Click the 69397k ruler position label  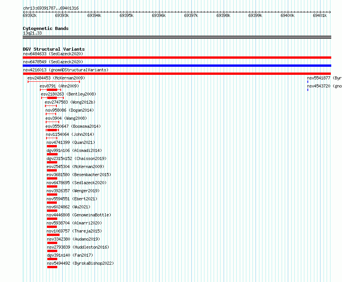click(x=191, y=15)
